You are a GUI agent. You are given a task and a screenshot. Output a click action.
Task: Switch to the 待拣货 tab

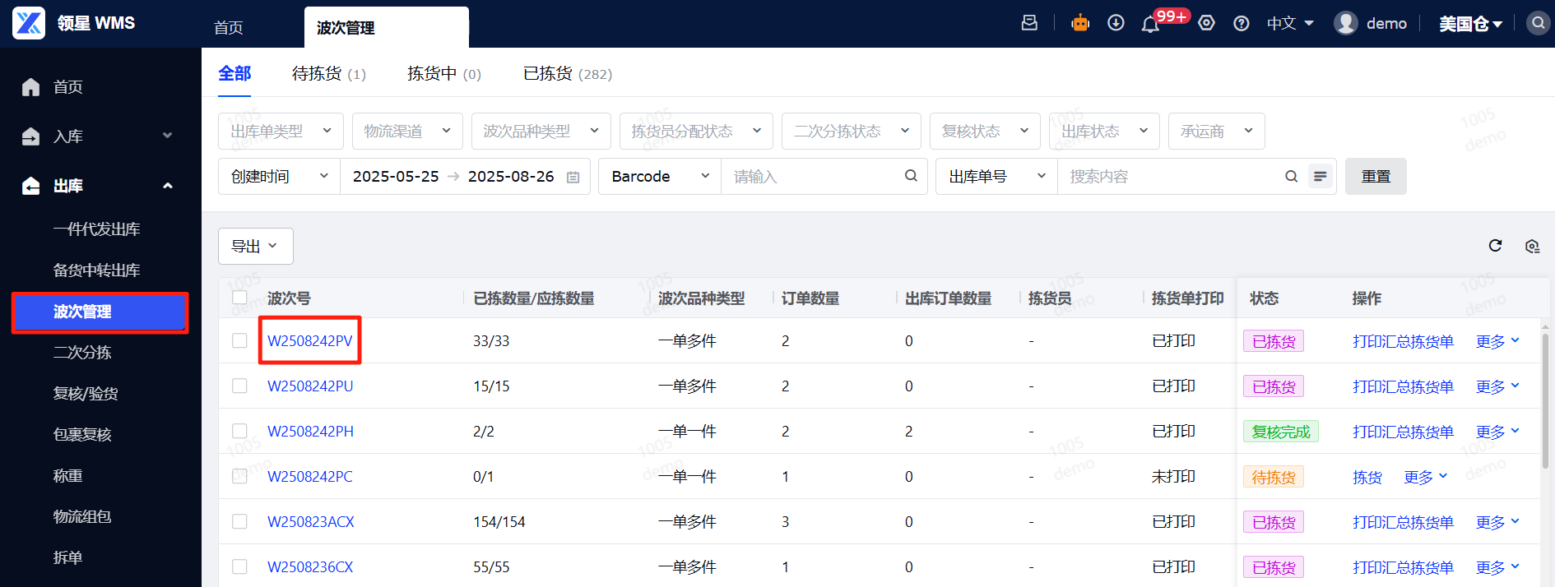click(328, 74)
